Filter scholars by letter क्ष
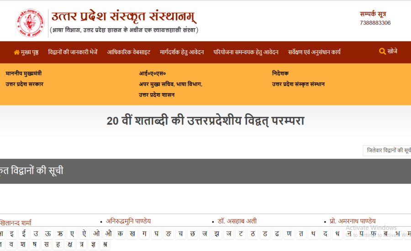This screenshot has height=251, width=411. point(70,245)
